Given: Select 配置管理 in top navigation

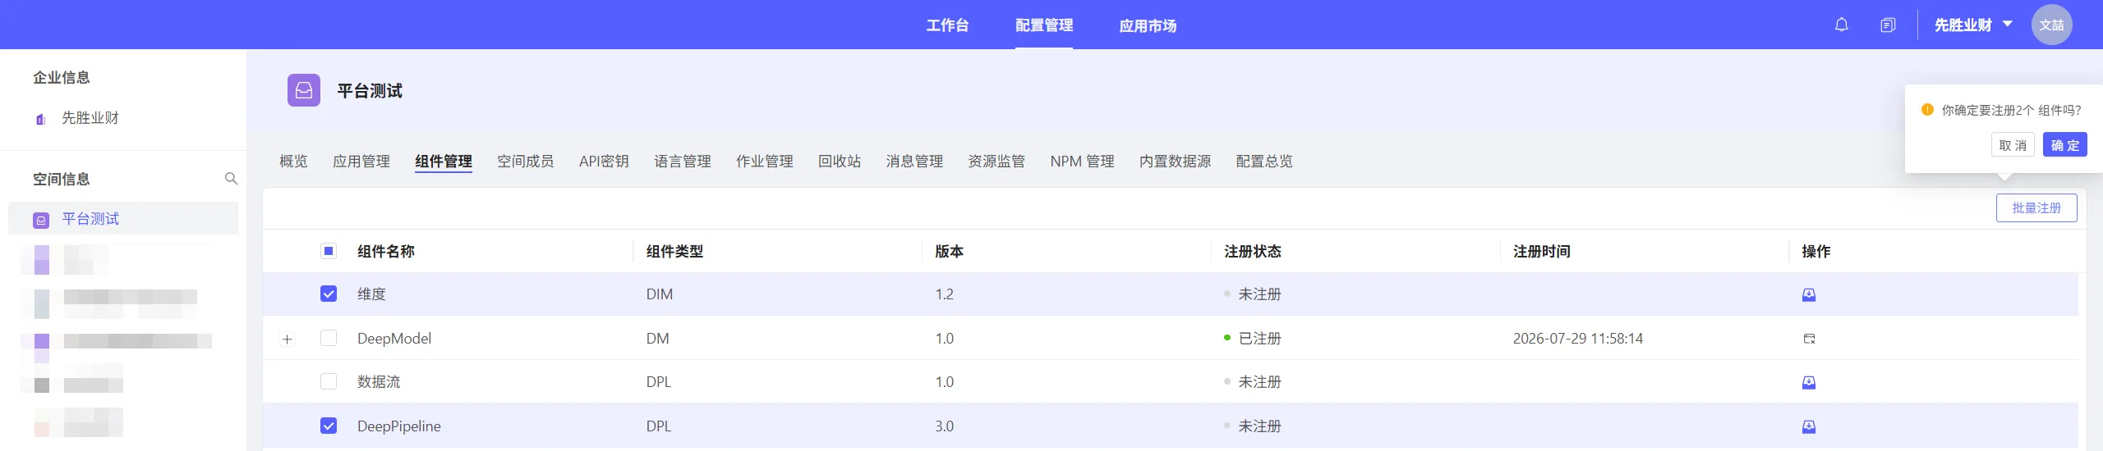Looking at the screenshot, I should (1044, 25).
